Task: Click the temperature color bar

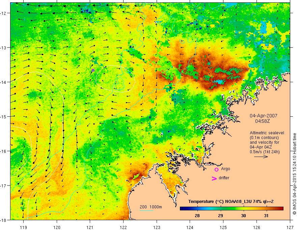Action: pyautogui.click(x=232, y=209)
